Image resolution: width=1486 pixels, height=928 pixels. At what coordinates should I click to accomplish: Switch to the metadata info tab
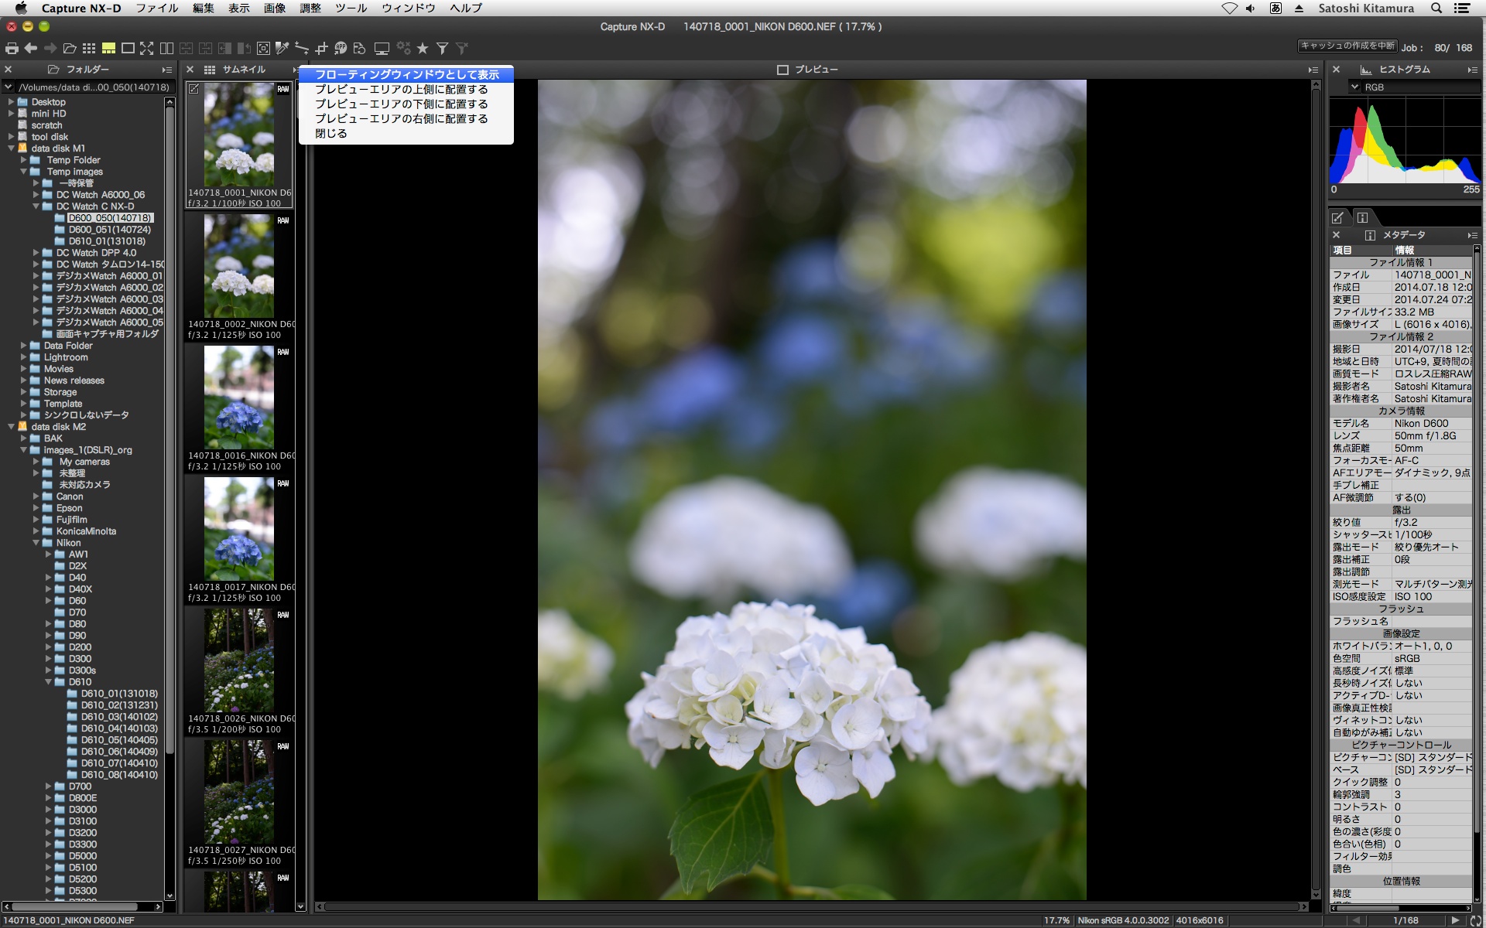pos(1362,218)
